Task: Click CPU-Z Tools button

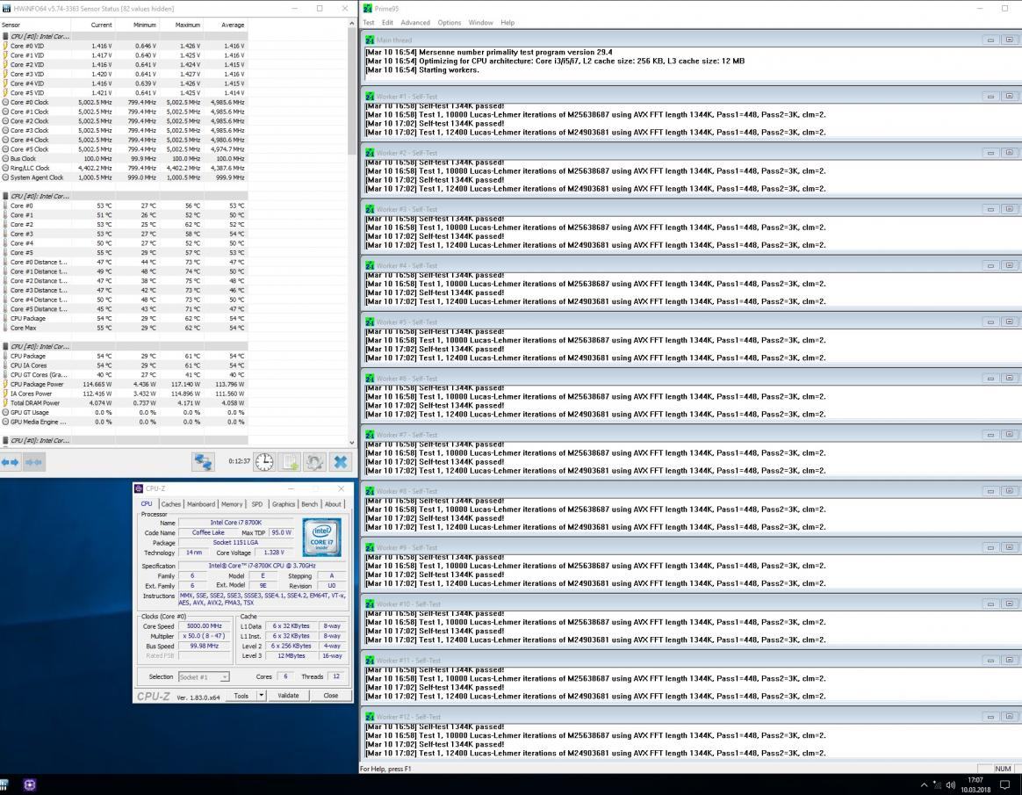Action: click(x=241, y=696)
